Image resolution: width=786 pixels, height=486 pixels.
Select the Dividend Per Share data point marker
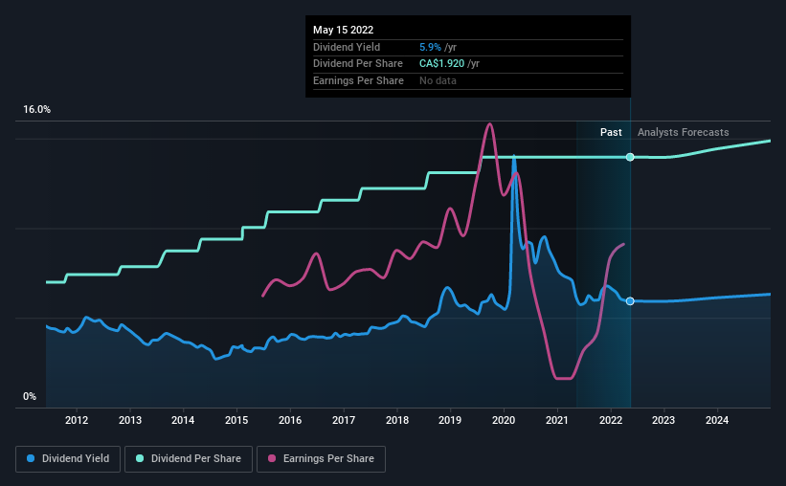coord(630,157)
